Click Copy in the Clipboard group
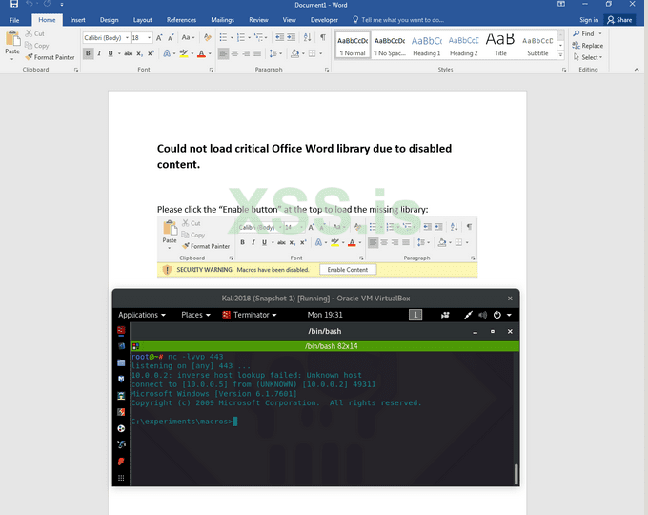Screen dimensions: 648x515 37,46
